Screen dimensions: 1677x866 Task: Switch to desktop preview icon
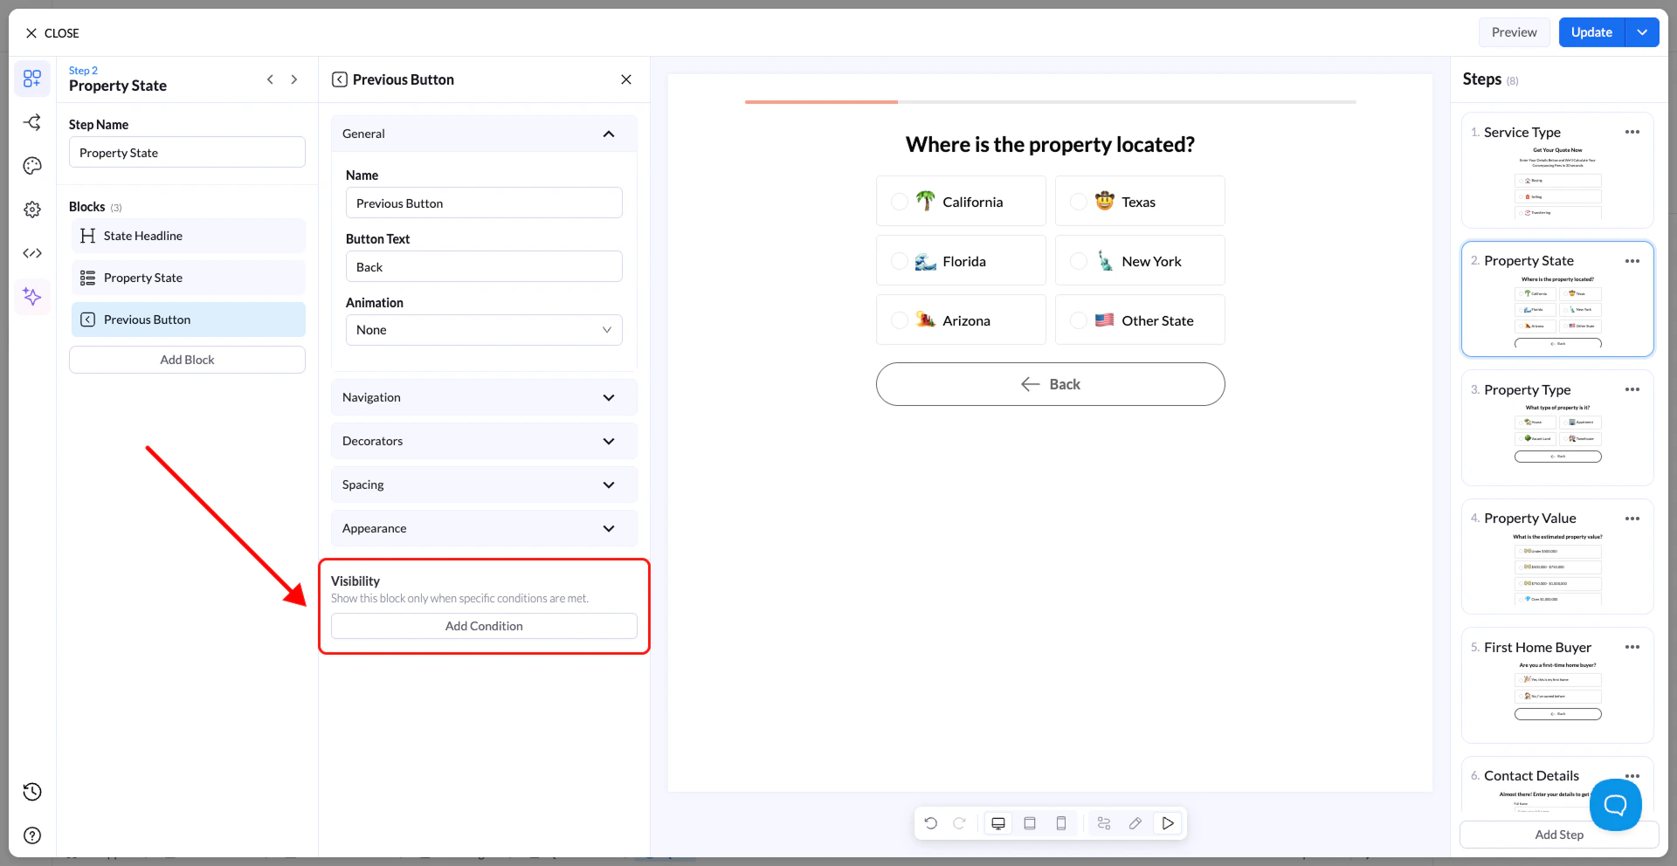[998, 823]
